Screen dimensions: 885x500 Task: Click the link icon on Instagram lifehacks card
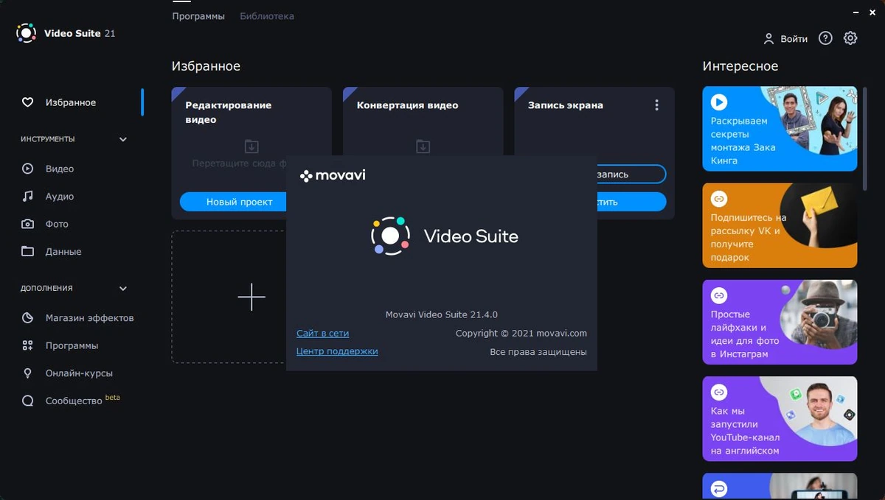point(719,295)
